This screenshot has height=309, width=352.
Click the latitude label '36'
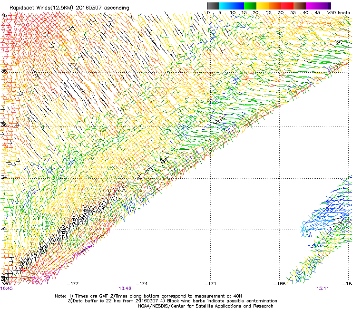pyautogui.click(x=4, y=125)
